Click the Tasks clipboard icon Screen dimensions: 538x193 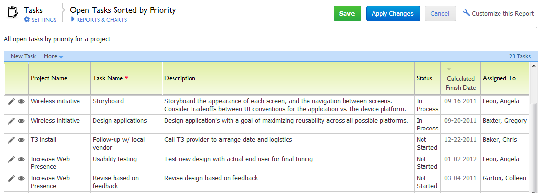pos(12,12)
